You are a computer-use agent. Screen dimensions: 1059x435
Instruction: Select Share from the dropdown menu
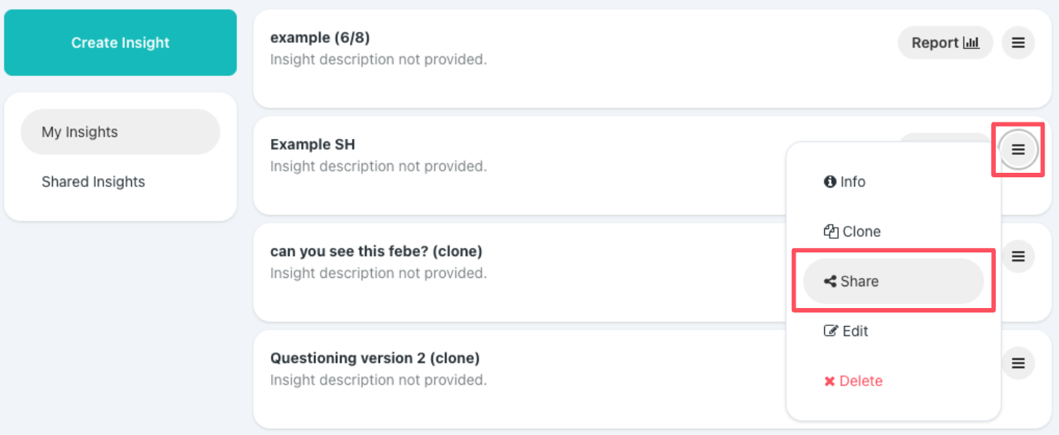(893, 281)
